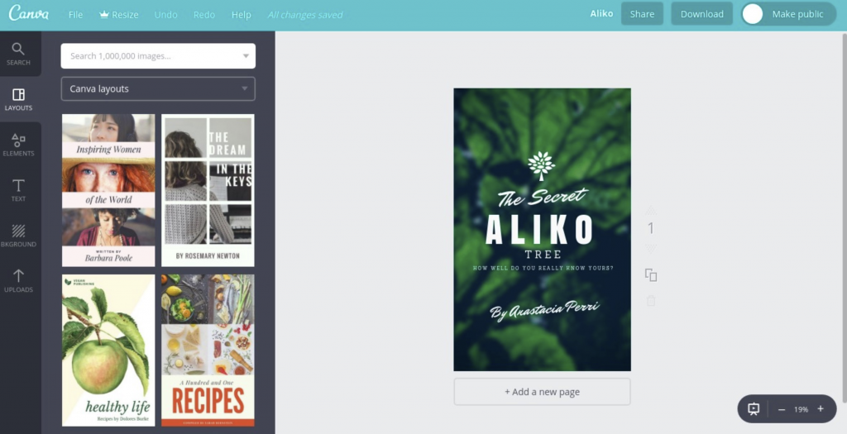Expand the Canva layouts dropdown

(x=158, y=88)
